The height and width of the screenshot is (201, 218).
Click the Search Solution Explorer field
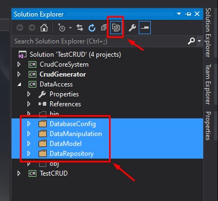click(x=99, y=41)
